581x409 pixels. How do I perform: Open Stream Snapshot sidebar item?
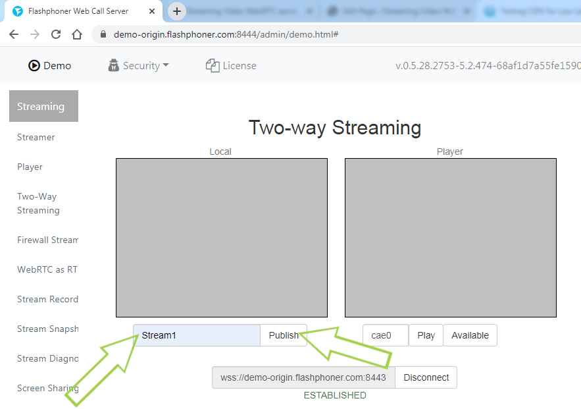coord(47,329)
